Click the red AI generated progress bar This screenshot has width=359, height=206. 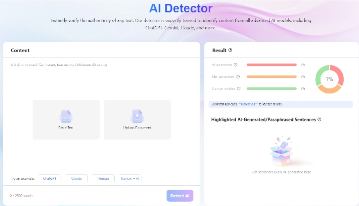click(271, 65)
